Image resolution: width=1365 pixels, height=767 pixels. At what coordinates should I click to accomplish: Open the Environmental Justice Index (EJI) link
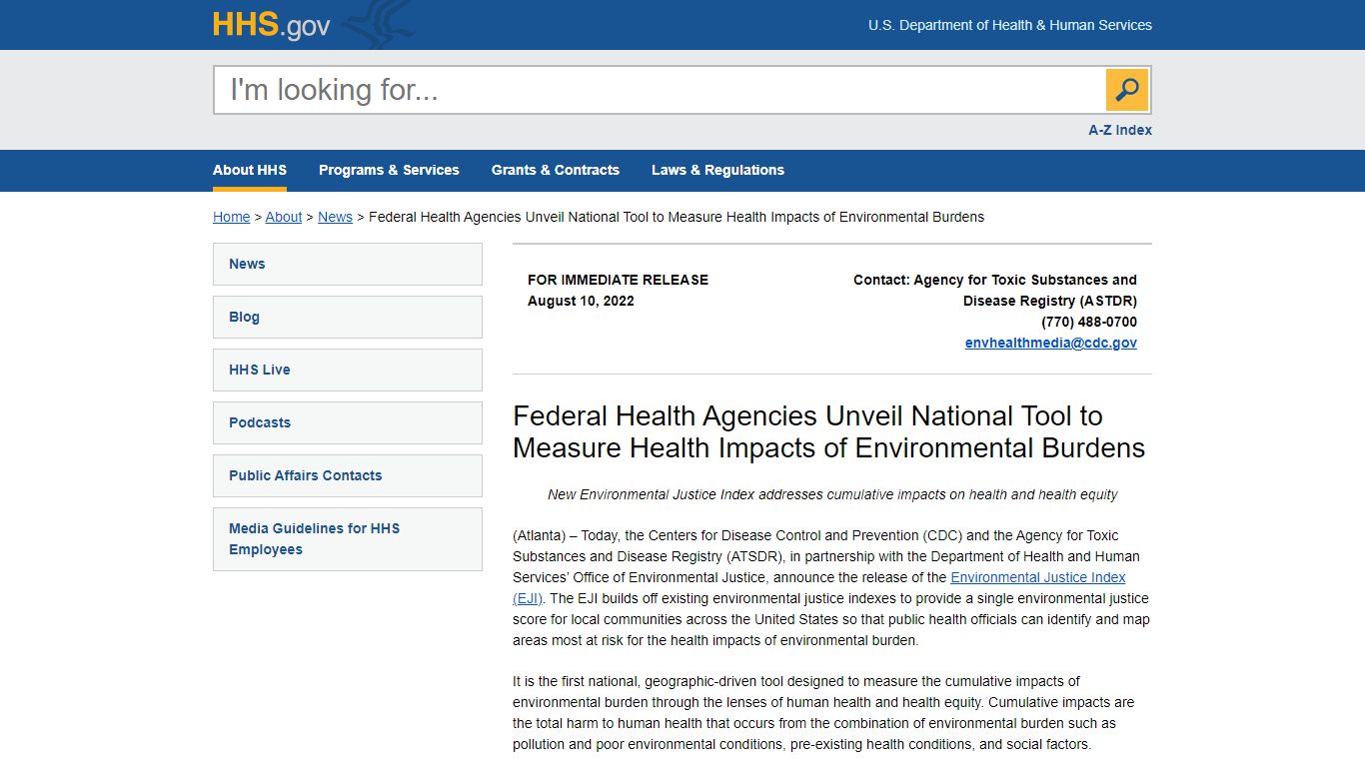pyautogui.click(x=1037, y=577)
